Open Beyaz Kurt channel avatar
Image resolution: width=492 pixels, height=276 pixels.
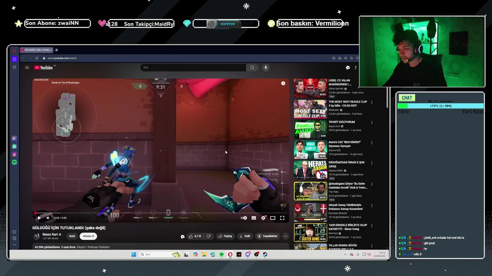37,236
